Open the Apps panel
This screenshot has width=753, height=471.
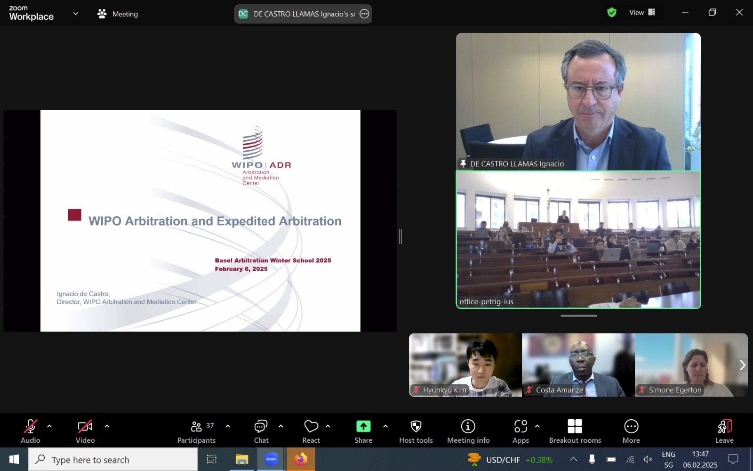pos(521,431)
